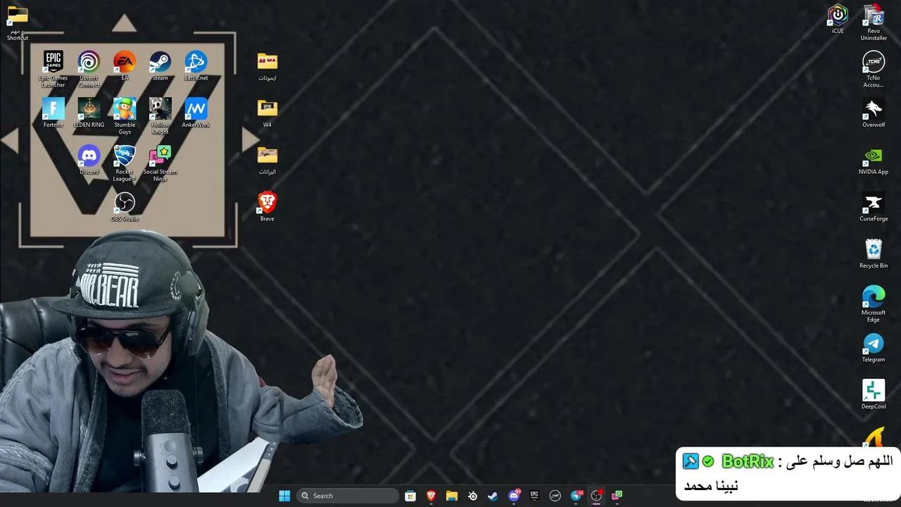The width and height of the screenshot is (901, 507).
Task: Select the NVIDIA App icon
Action: click(874, 160)
